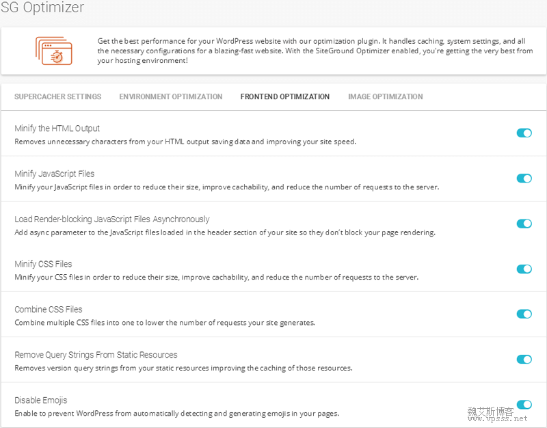The height and width of the screenshot is (428, 547).
Task: Click Remove Query Strings From Static Resources heading
Action: coord(96,355)
